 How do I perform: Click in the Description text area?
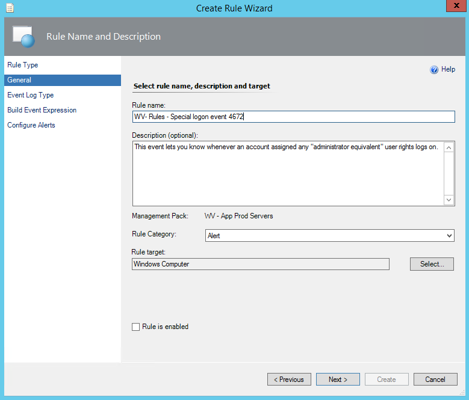[x=288, y=174]
